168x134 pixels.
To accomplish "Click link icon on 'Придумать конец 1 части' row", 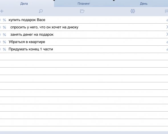I will click(167, 49).
